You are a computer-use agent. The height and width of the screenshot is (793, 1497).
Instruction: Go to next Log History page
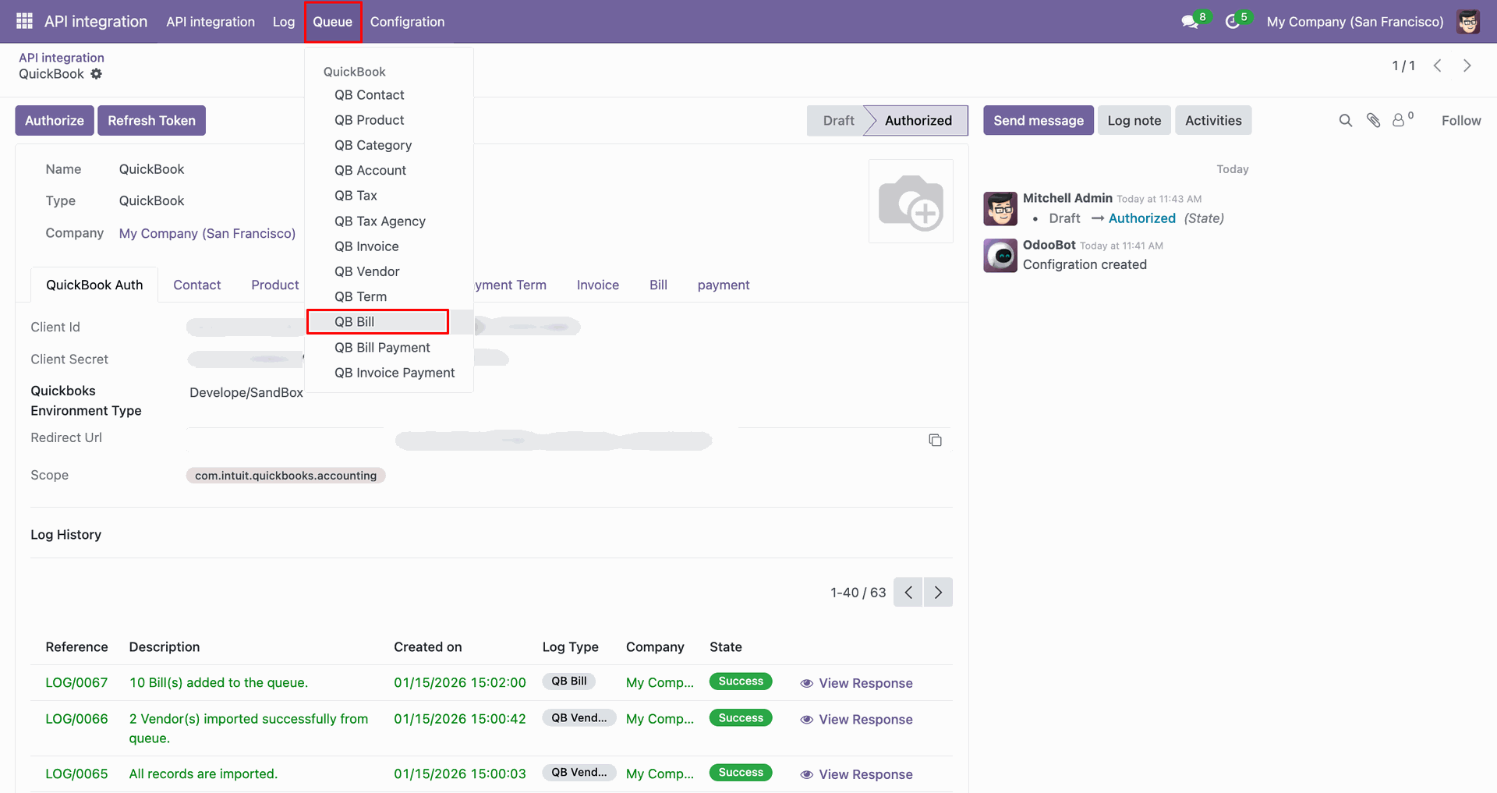(x=938, y=593)
